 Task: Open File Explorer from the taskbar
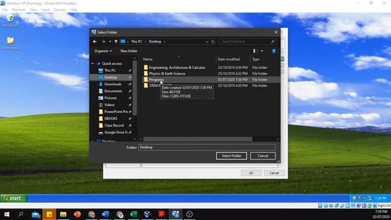pyautogui.click(x=63, y=215)
